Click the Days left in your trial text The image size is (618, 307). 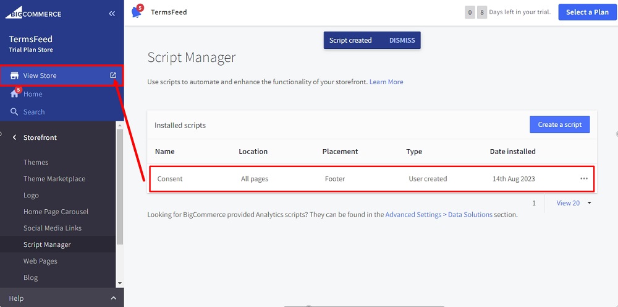tap(520, 12)
